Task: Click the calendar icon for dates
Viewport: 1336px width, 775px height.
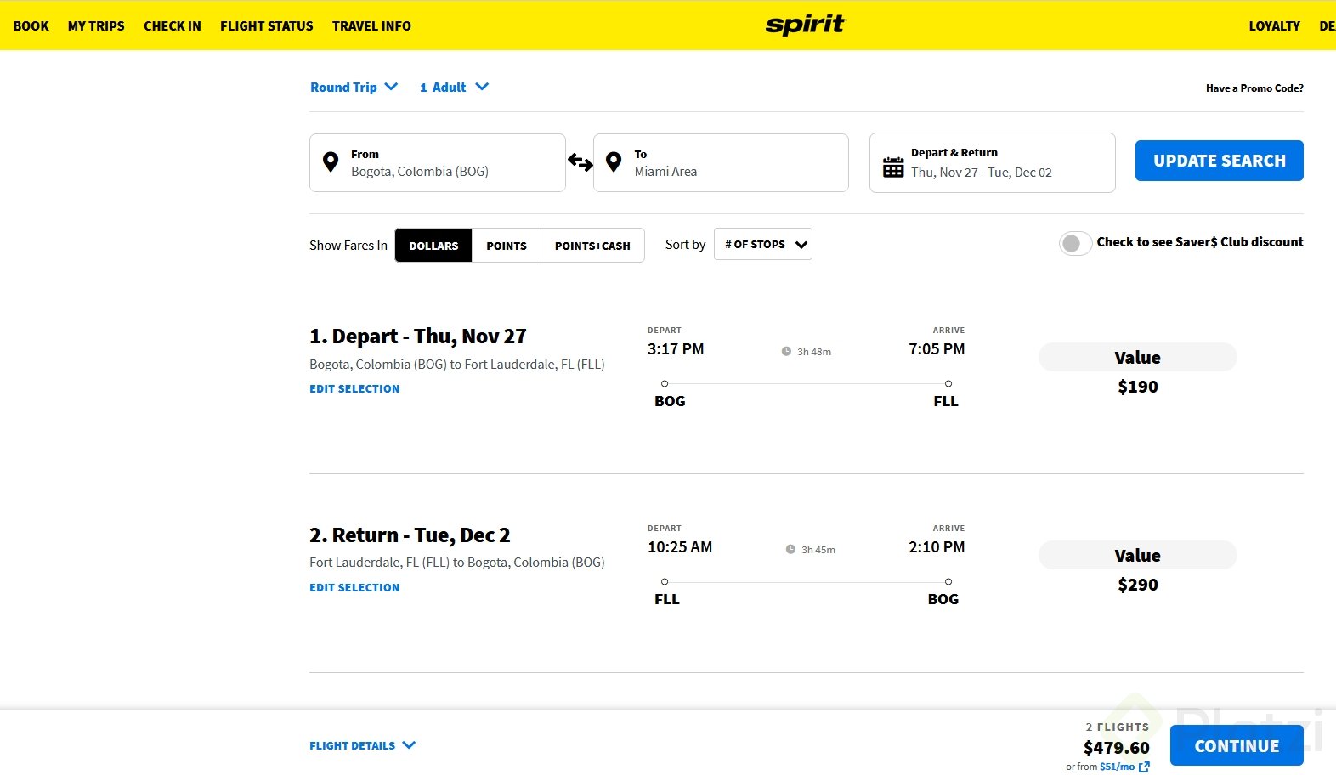Action: (893, 167)
